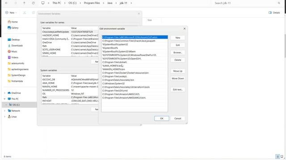Click the Refresh icon in File Explorer

(33, 3)
